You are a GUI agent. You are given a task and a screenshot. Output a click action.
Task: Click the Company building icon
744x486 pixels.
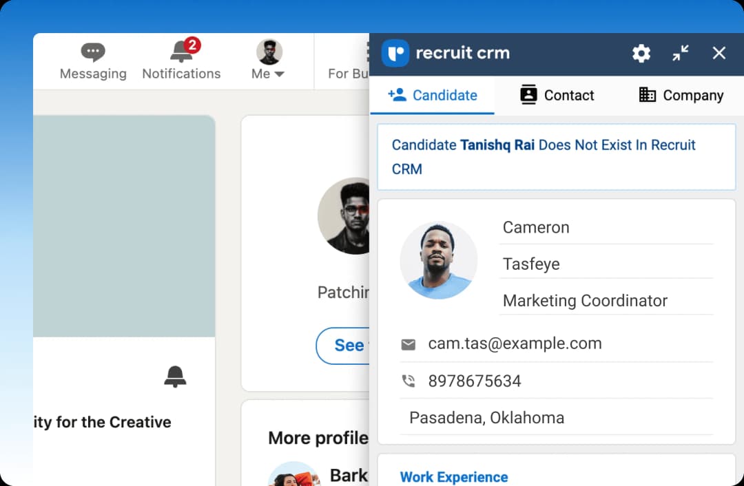647,95
